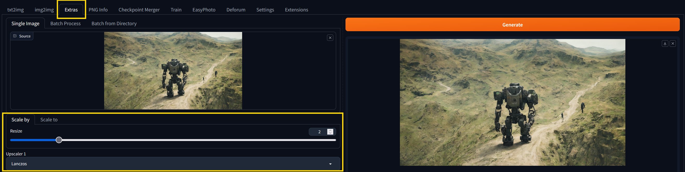Click the Source image label icon
This screenshot has height=172, width=685.
(x=15, y=36)
